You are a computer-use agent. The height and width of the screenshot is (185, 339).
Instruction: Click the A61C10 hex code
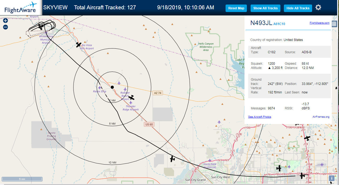[279, 24]
